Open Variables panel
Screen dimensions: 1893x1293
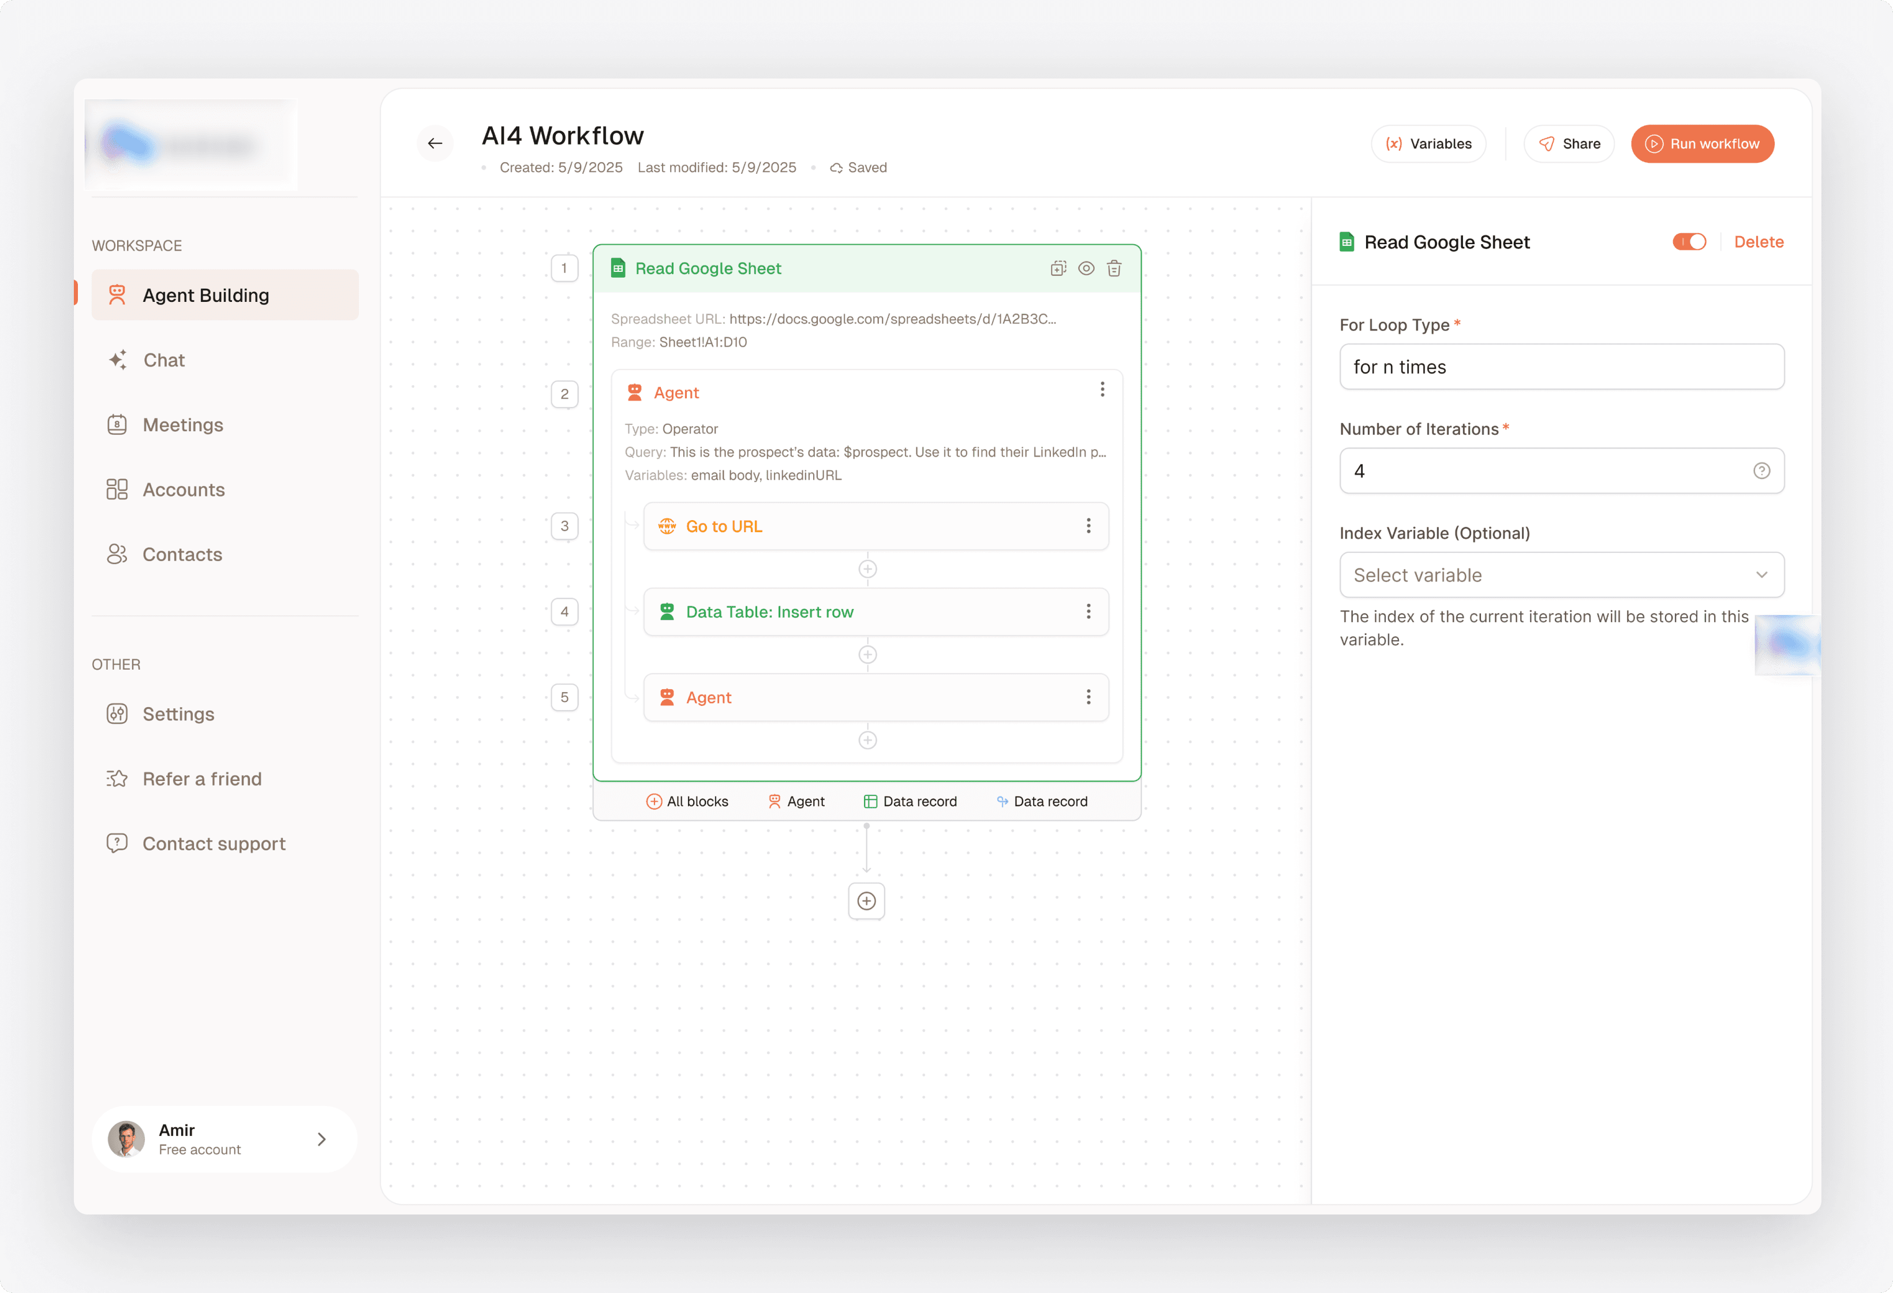(x=1428, y=143)
